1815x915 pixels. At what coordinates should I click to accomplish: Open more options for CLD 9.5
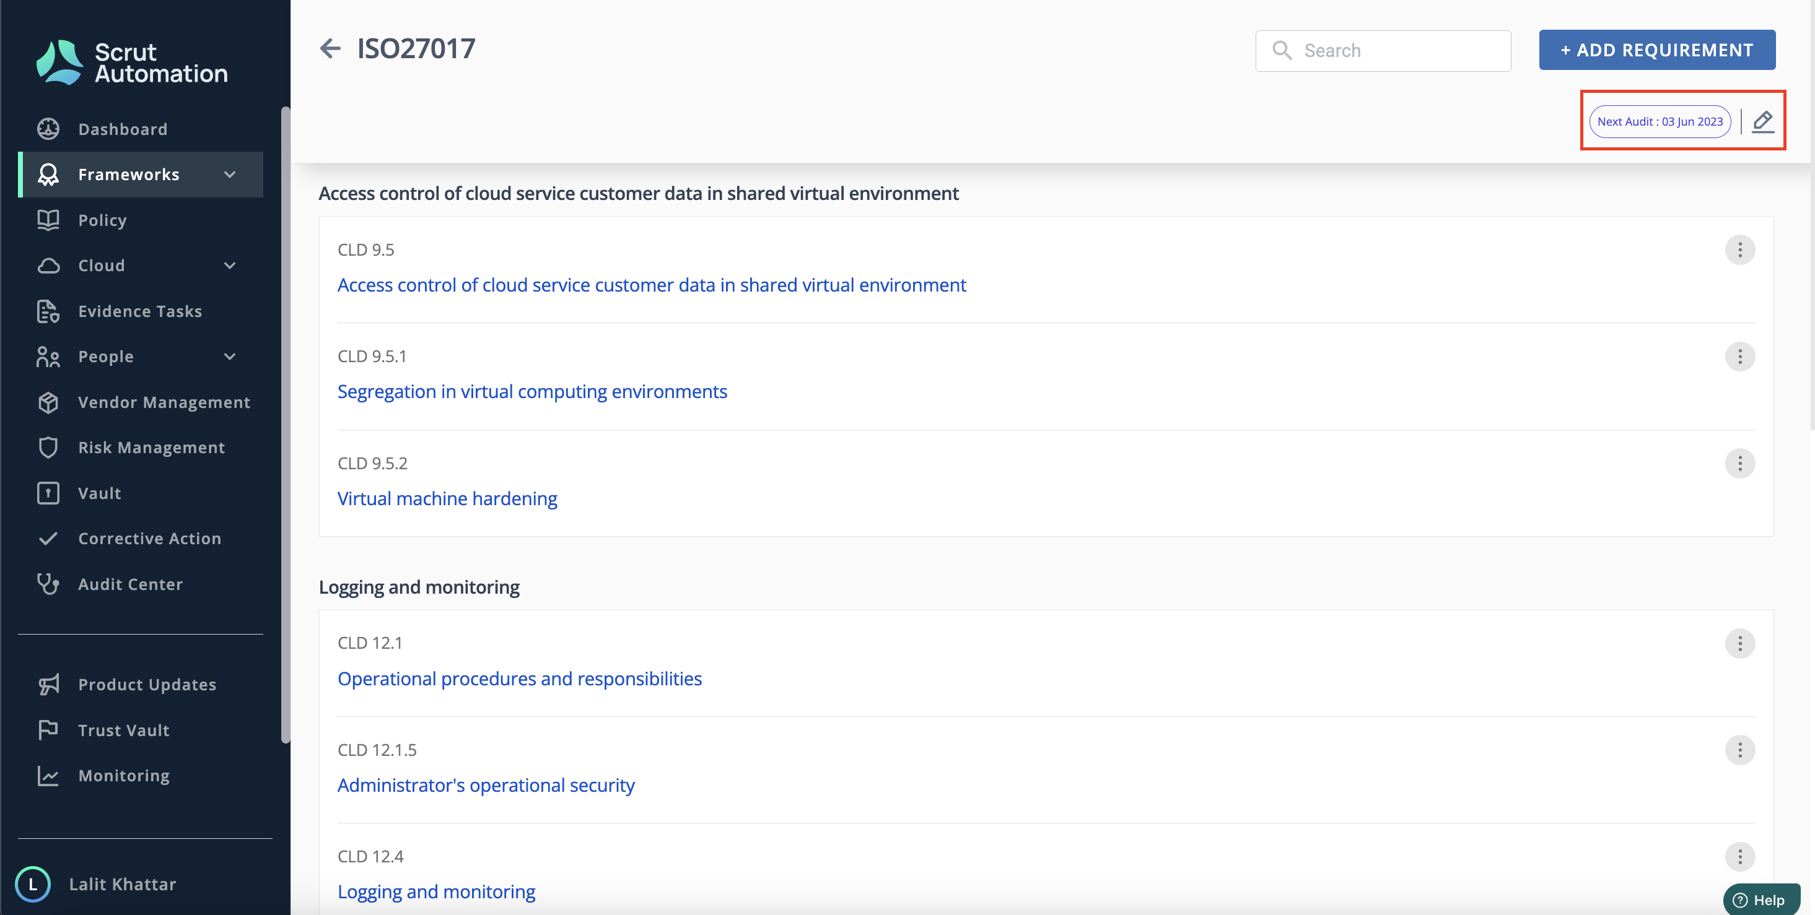coord(1739,249)
